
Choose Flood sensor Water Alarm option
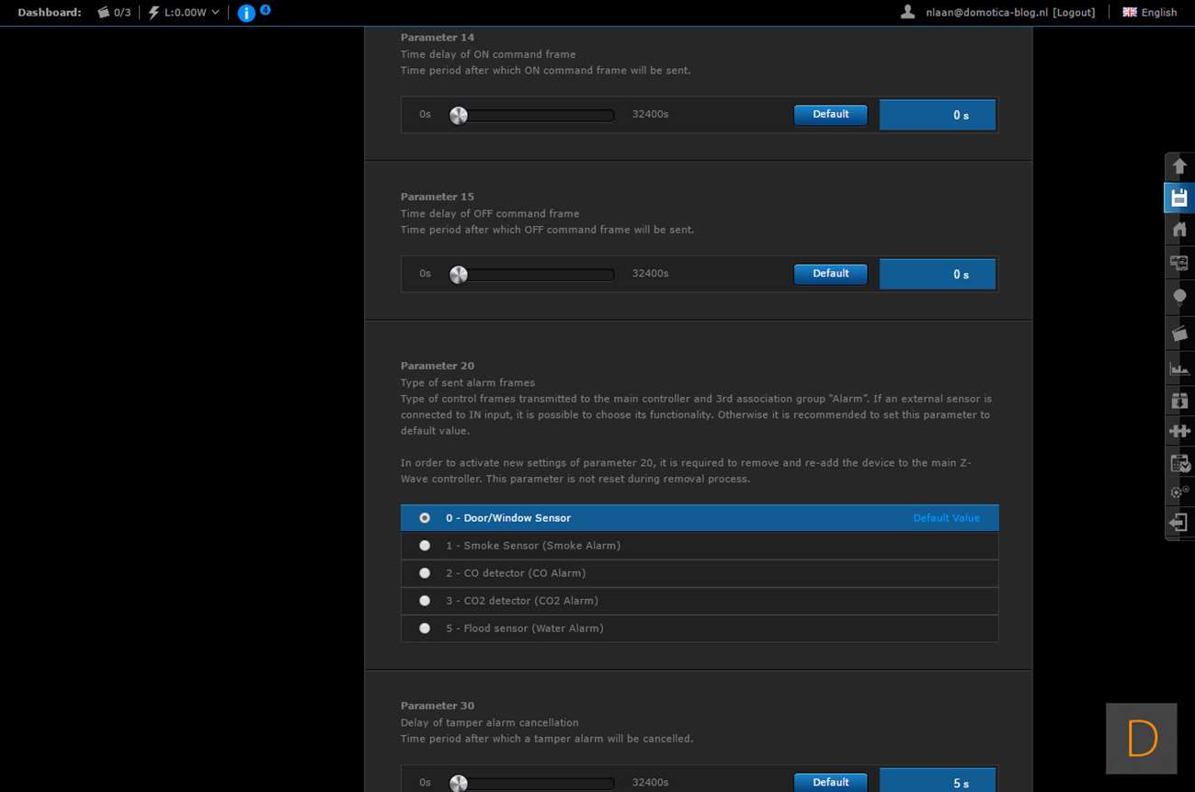pyautogui.click(x=425, y=628)
